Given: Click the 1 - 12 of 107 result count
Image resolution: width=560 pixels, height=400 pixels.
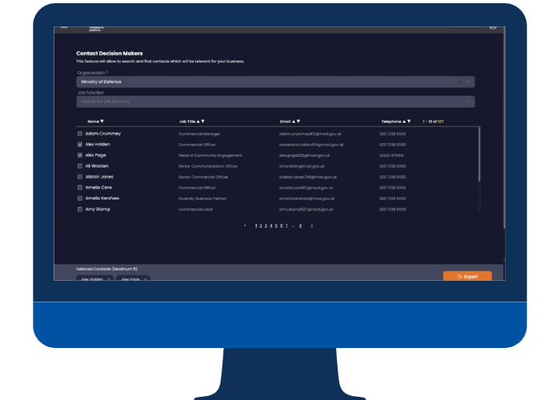Looking at the screenshot, I should point(434,122).
